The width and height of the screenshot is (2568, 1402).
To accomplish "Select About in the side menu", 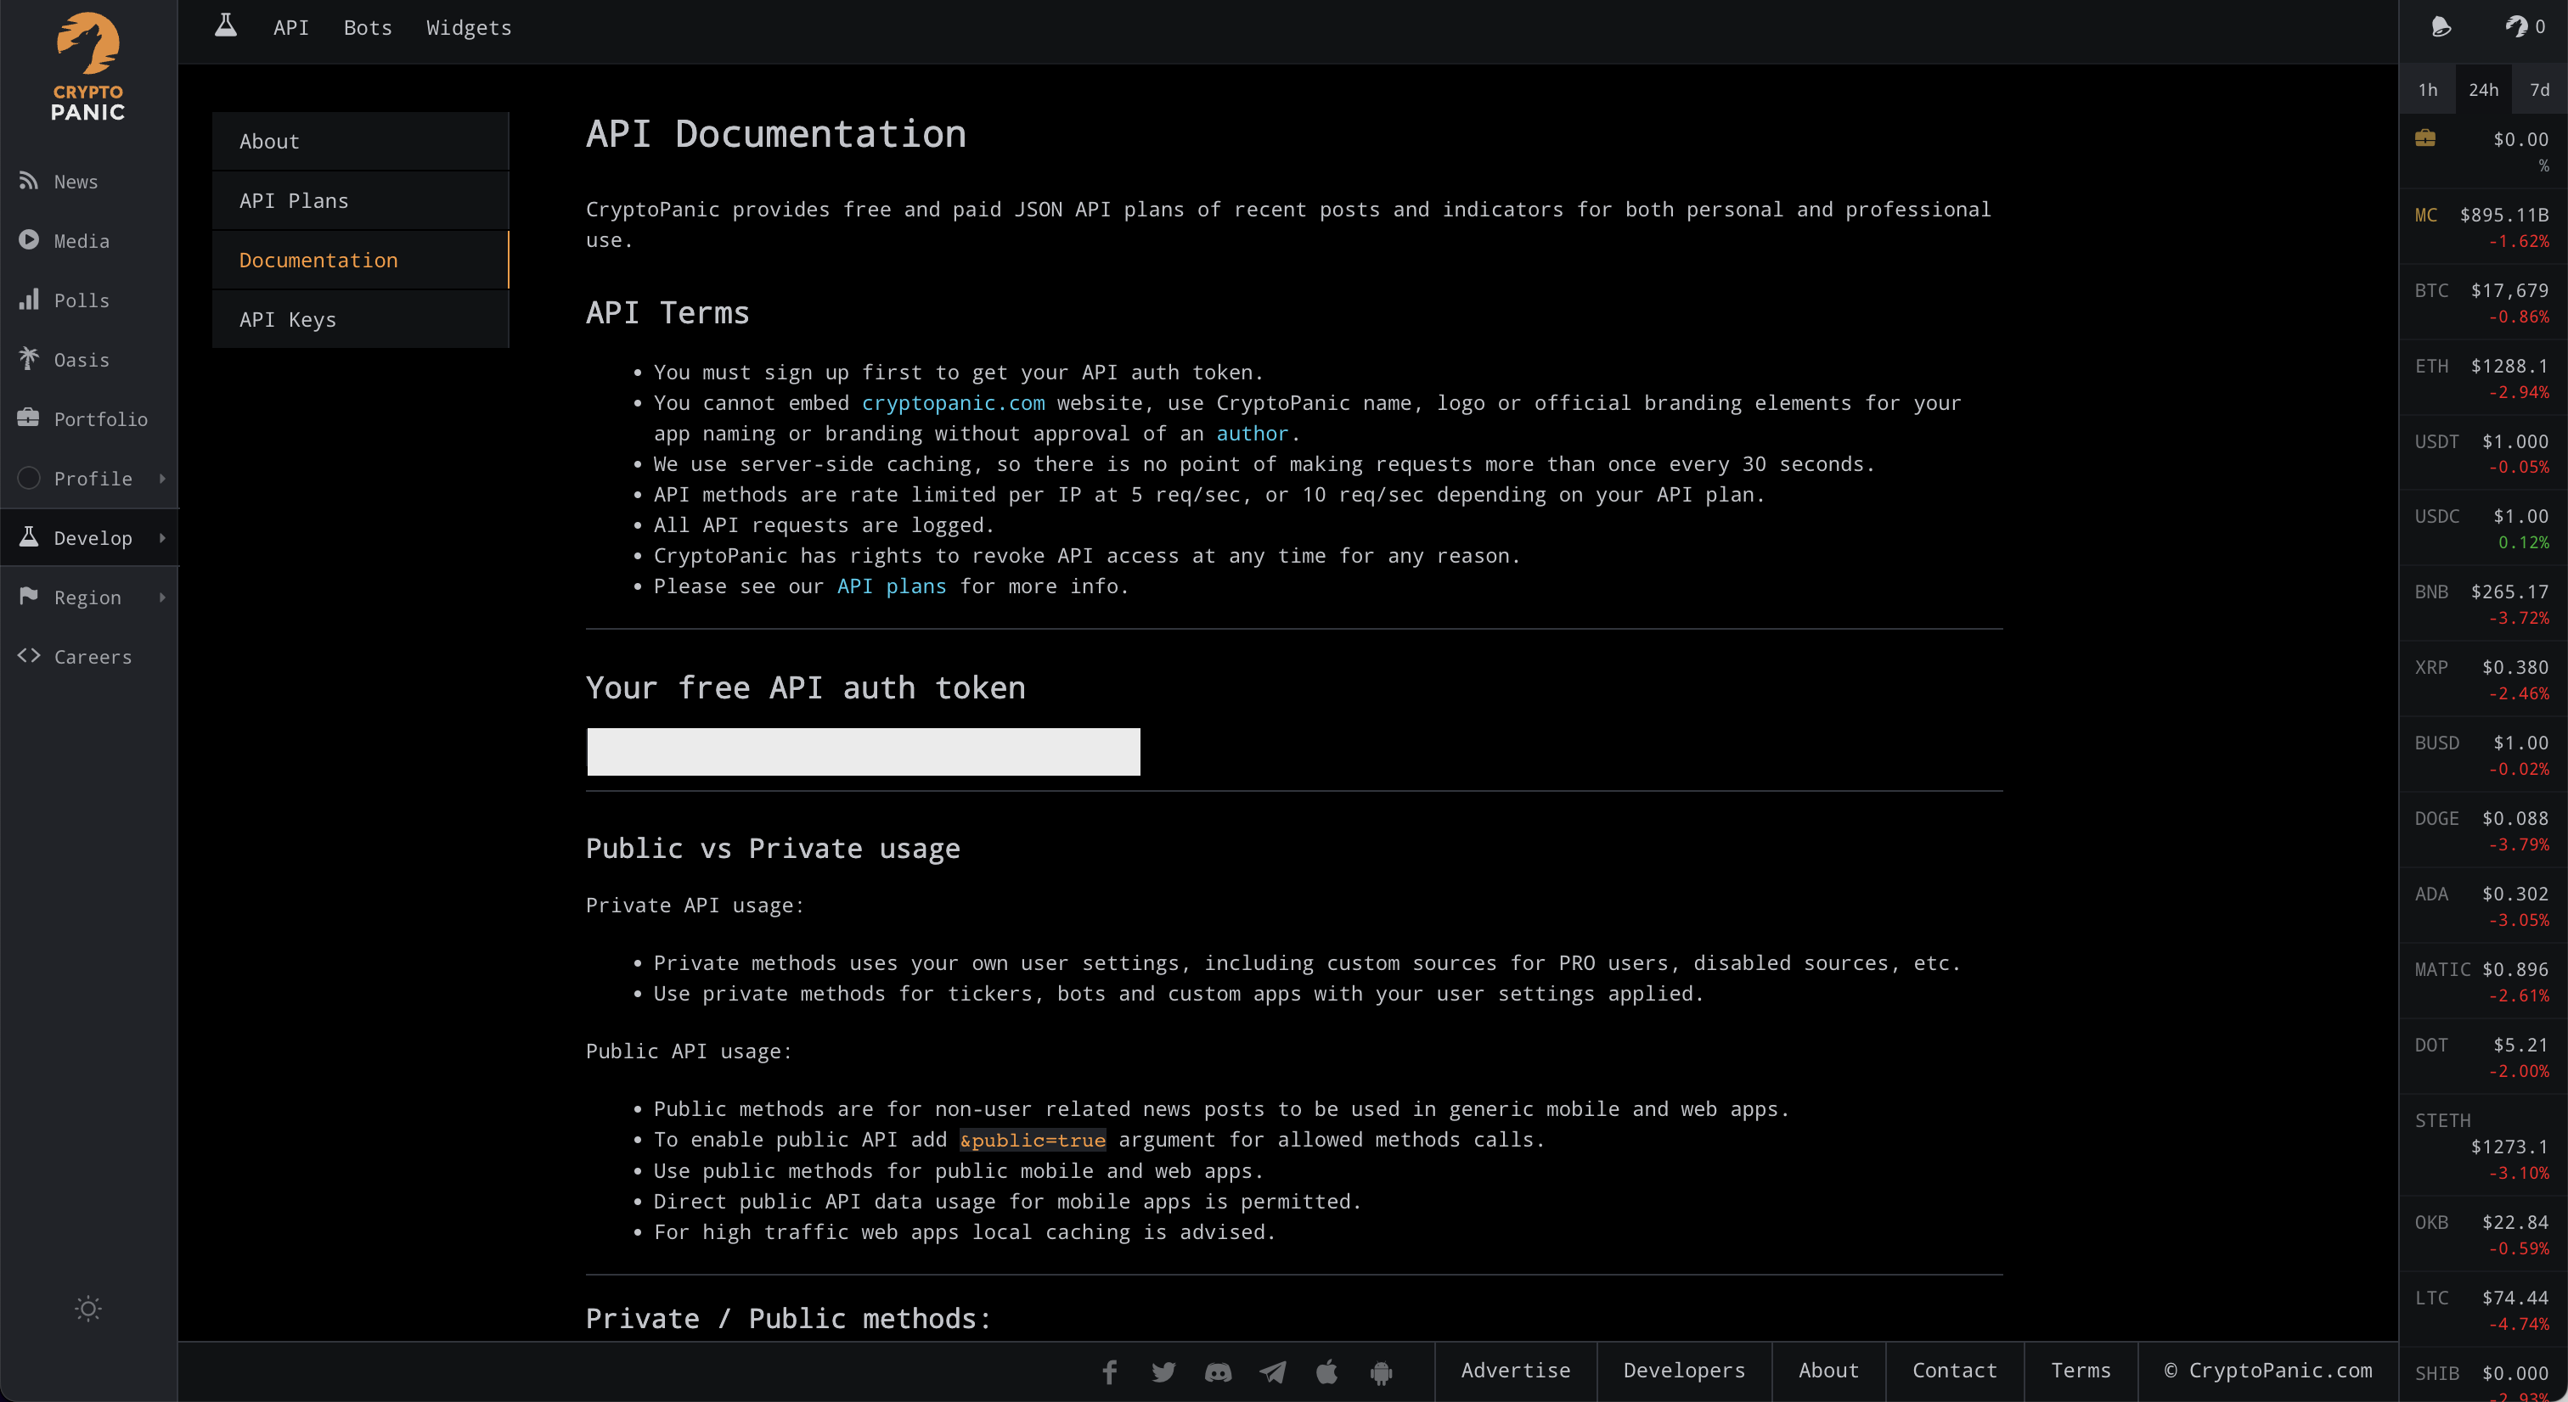I will pos(360,141).
